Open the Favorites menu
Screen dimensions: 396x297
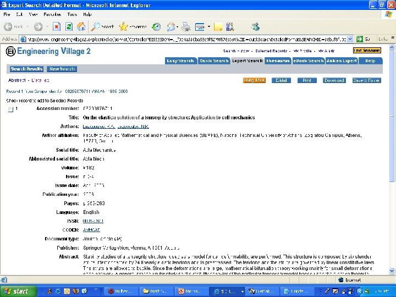point(52,14)
